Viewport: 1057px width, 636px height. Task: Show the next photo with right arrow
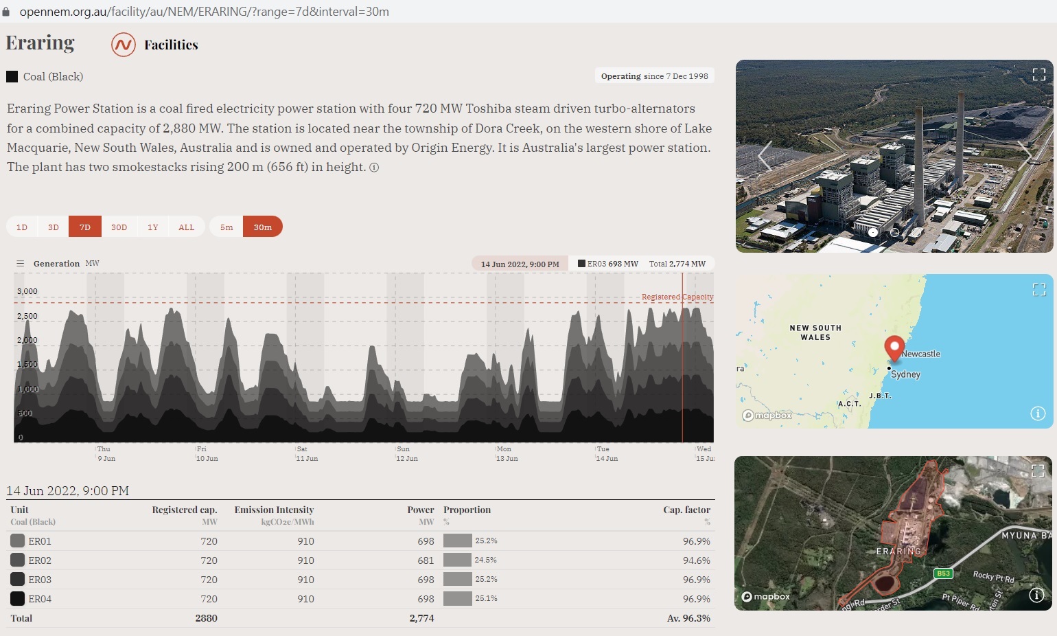[1025, 156]
